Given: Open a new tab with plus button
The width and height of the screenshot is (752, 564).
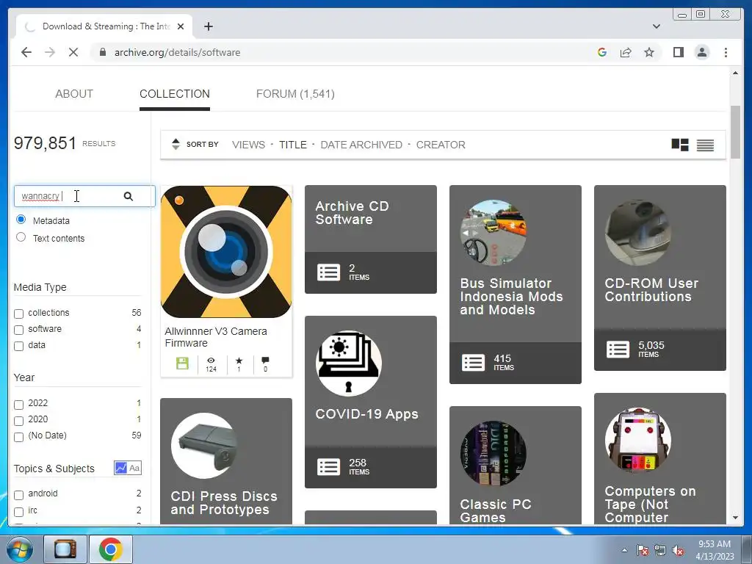Looking at the screenshot, I should point(208,26).
